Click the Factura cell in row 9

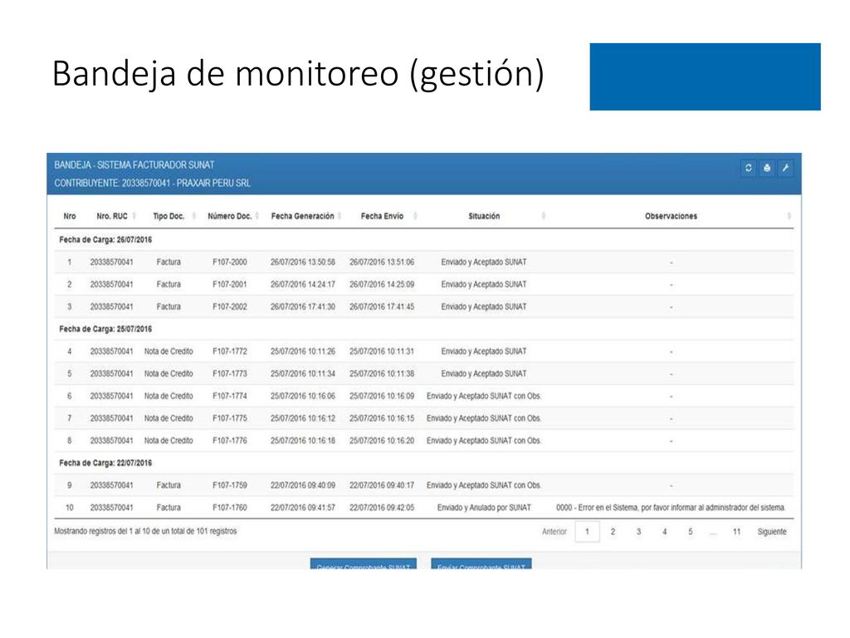coord(169,485)
